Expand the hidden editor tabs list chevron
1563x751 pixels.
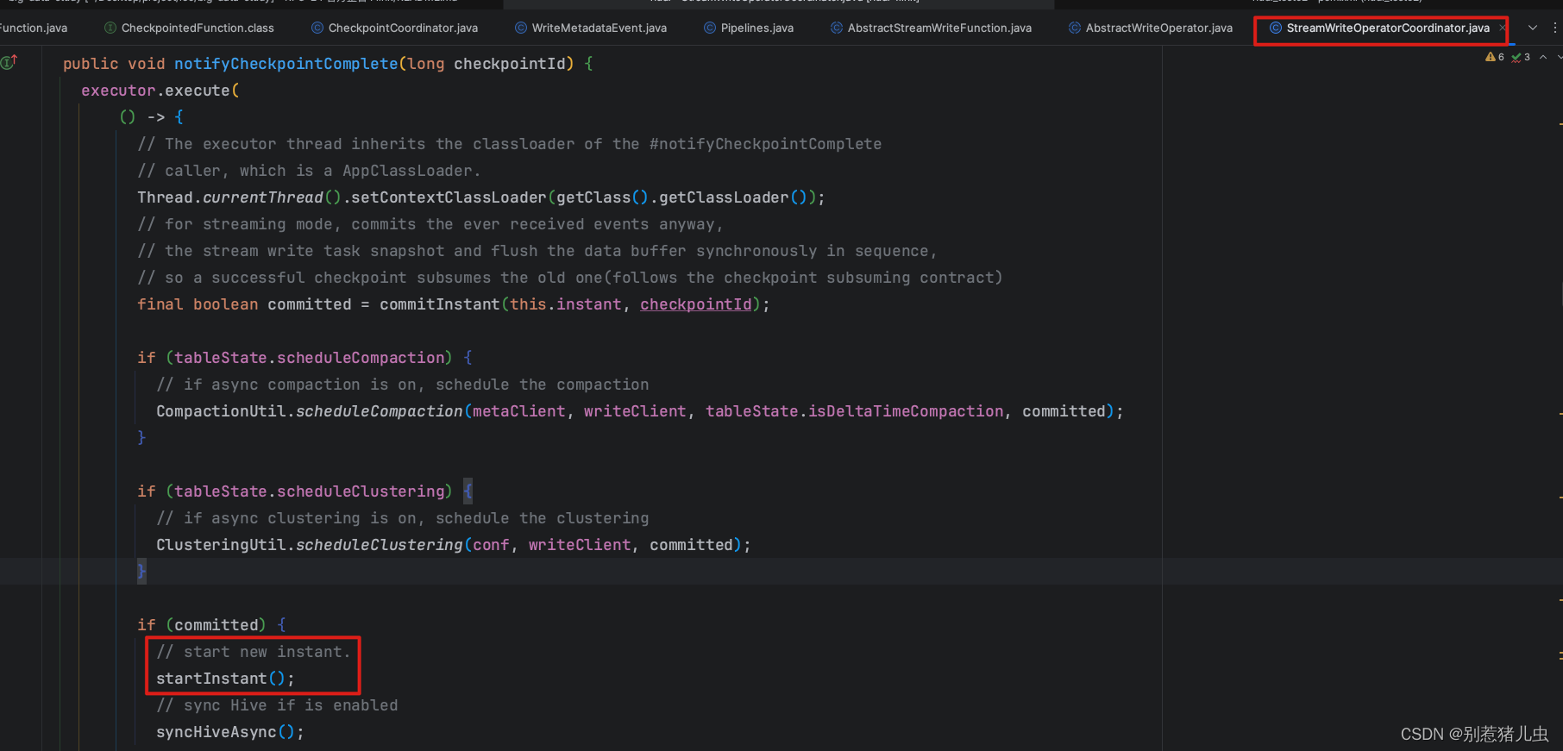1533,28
